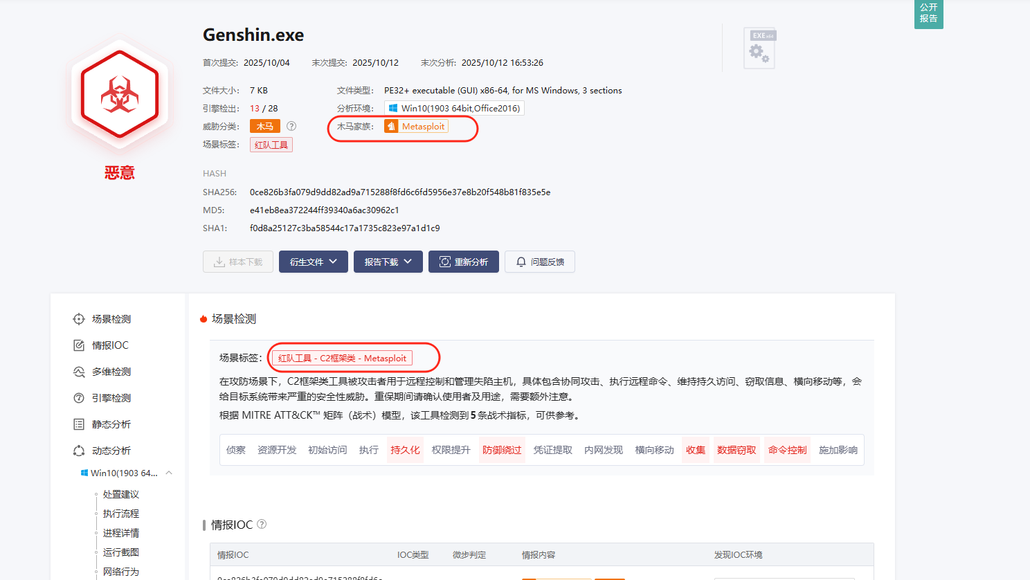Go to 情报IOC section in sidebar
The height and width of the screenshot is (580, 1030).
tap(110, 345)
